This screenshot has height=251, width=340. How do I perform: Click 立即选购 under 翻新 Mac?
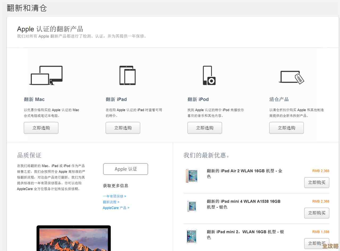click(x=41, y=128)
